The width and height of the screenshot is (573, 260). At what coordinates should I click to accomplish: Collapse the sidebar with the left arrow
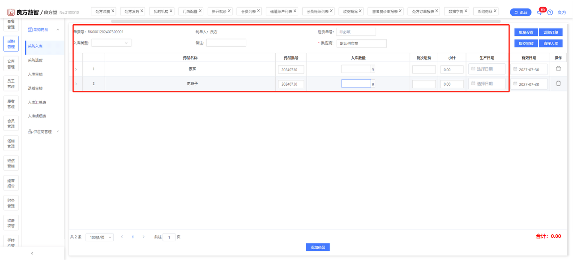tap(32, 253)
